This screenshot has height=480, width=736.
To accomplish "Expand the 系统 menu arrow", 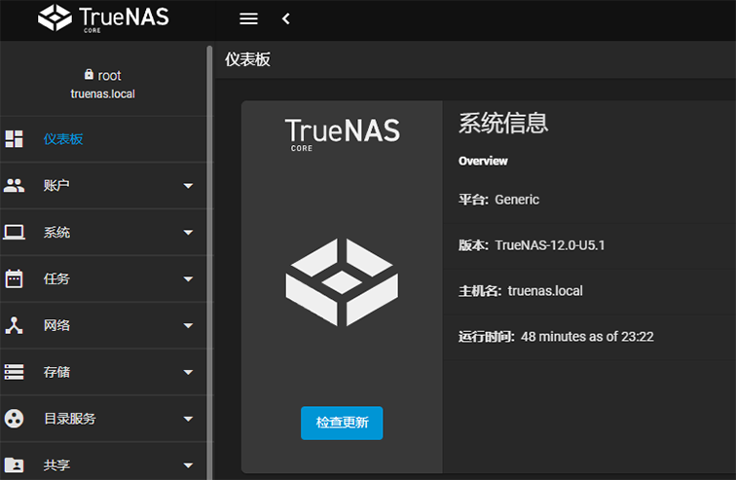I will point(188,233).
